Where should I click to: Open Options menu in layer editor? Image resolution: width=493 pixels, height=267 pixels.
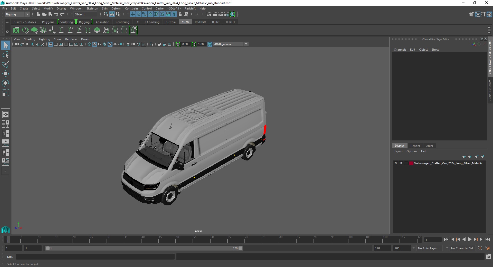pyautogui.click(x=412, y=151)
